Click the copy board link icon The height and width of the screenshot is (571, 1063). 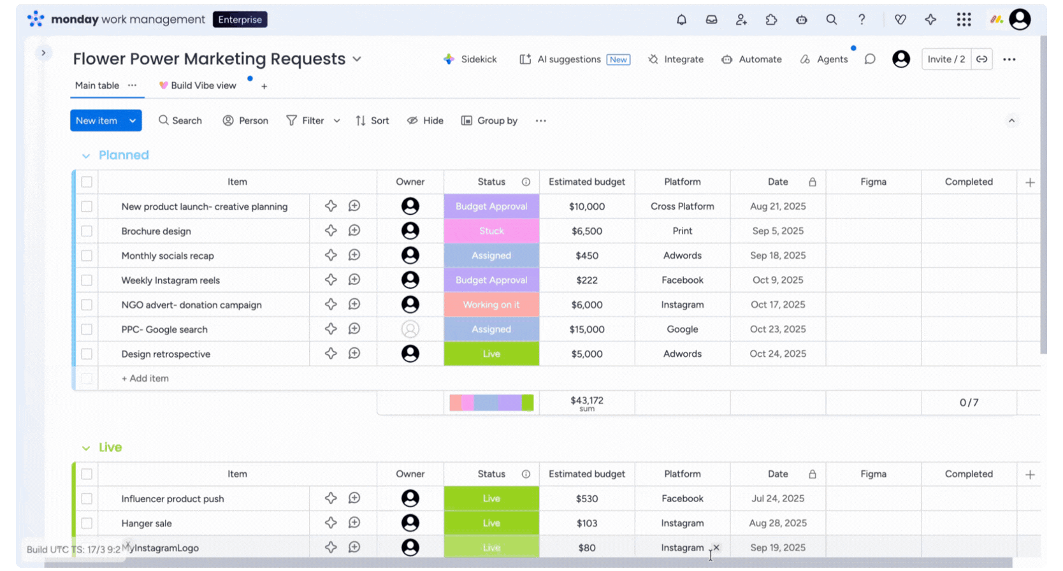[982, 59]
